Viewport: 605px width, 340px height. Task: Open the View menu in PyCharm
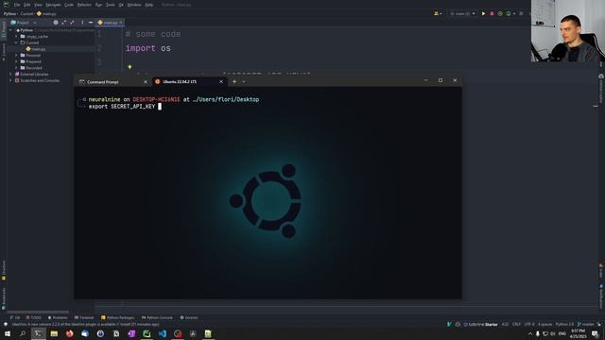click(x=38, y=5)
